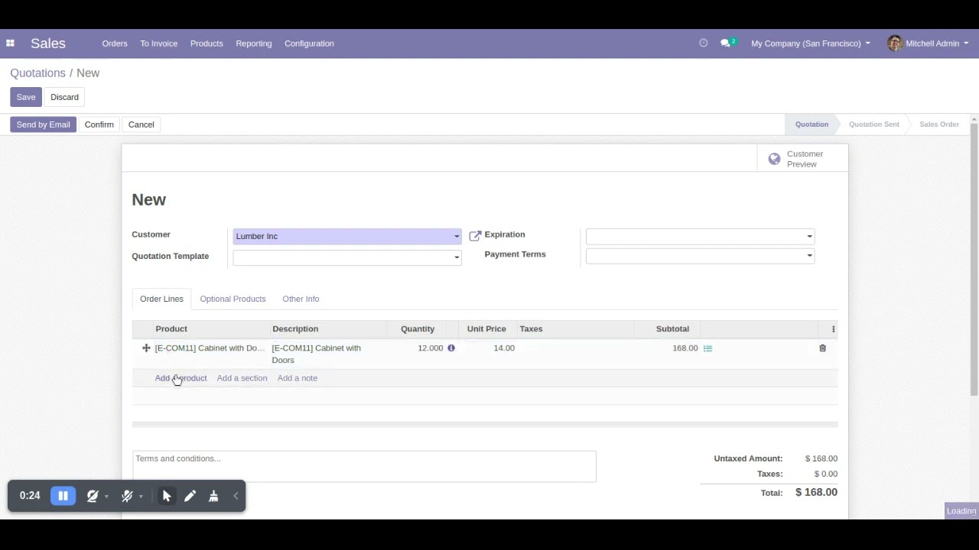This screenshot has height=550, width=979.
Task: Open the Customer dropdown arrow
Action: [457, 237]
